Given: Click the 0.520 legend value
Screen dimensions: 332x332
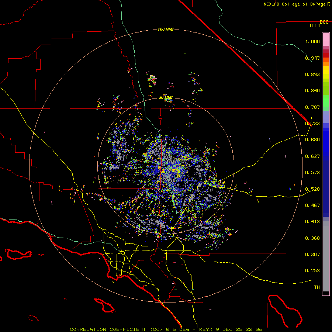Looking at the screenshot, I should 312,189.
